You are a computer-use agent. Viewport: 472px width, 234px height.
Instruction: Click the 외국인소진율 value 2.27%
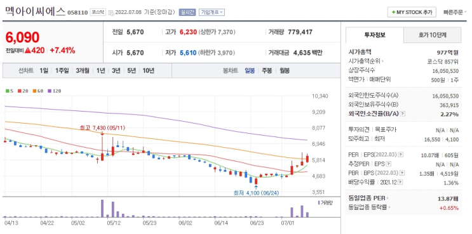[450, 114]
